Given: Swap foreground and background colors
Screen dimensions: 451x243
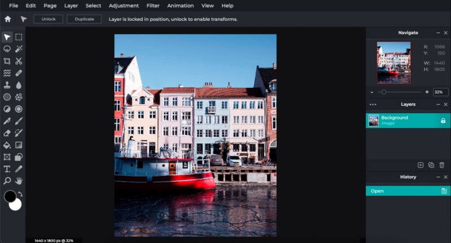Looking at the screenshot, I should click(x=20, y=194).
